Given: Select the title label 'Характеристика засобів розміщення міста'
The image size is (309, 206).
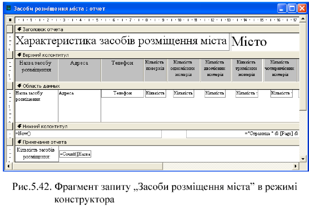Looking at the screenshot, I should (x=122, y=42).
